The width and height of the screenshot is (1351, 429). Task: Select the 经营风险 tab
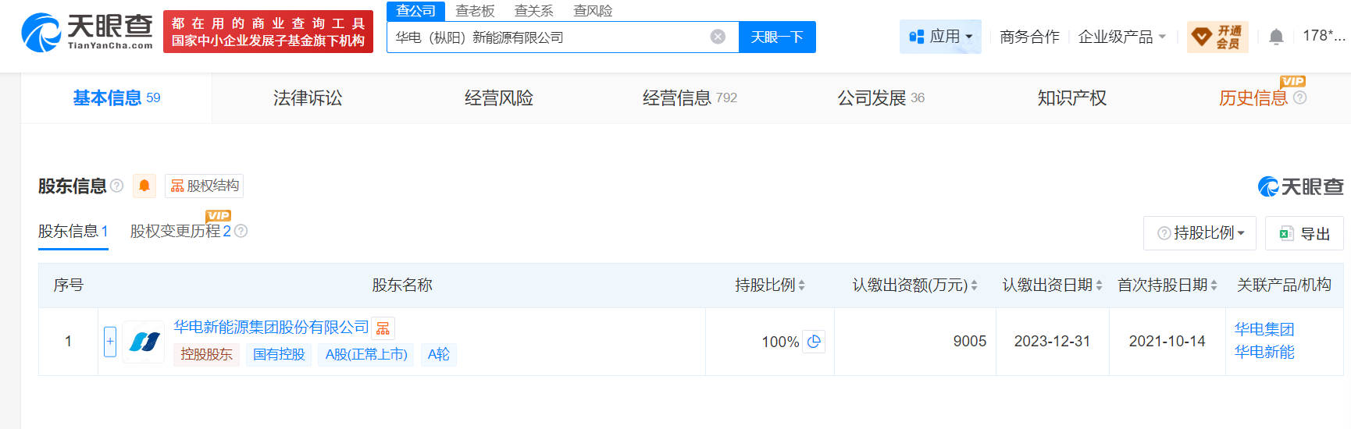(498, 97)
